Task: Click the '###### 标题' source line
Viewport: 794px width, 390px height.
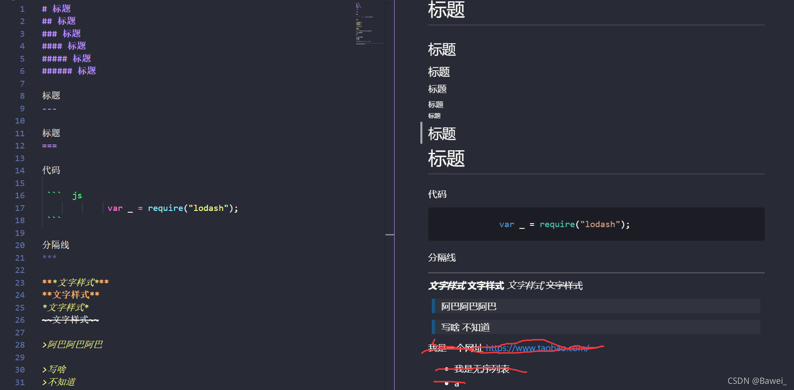Action: (69, 71)
